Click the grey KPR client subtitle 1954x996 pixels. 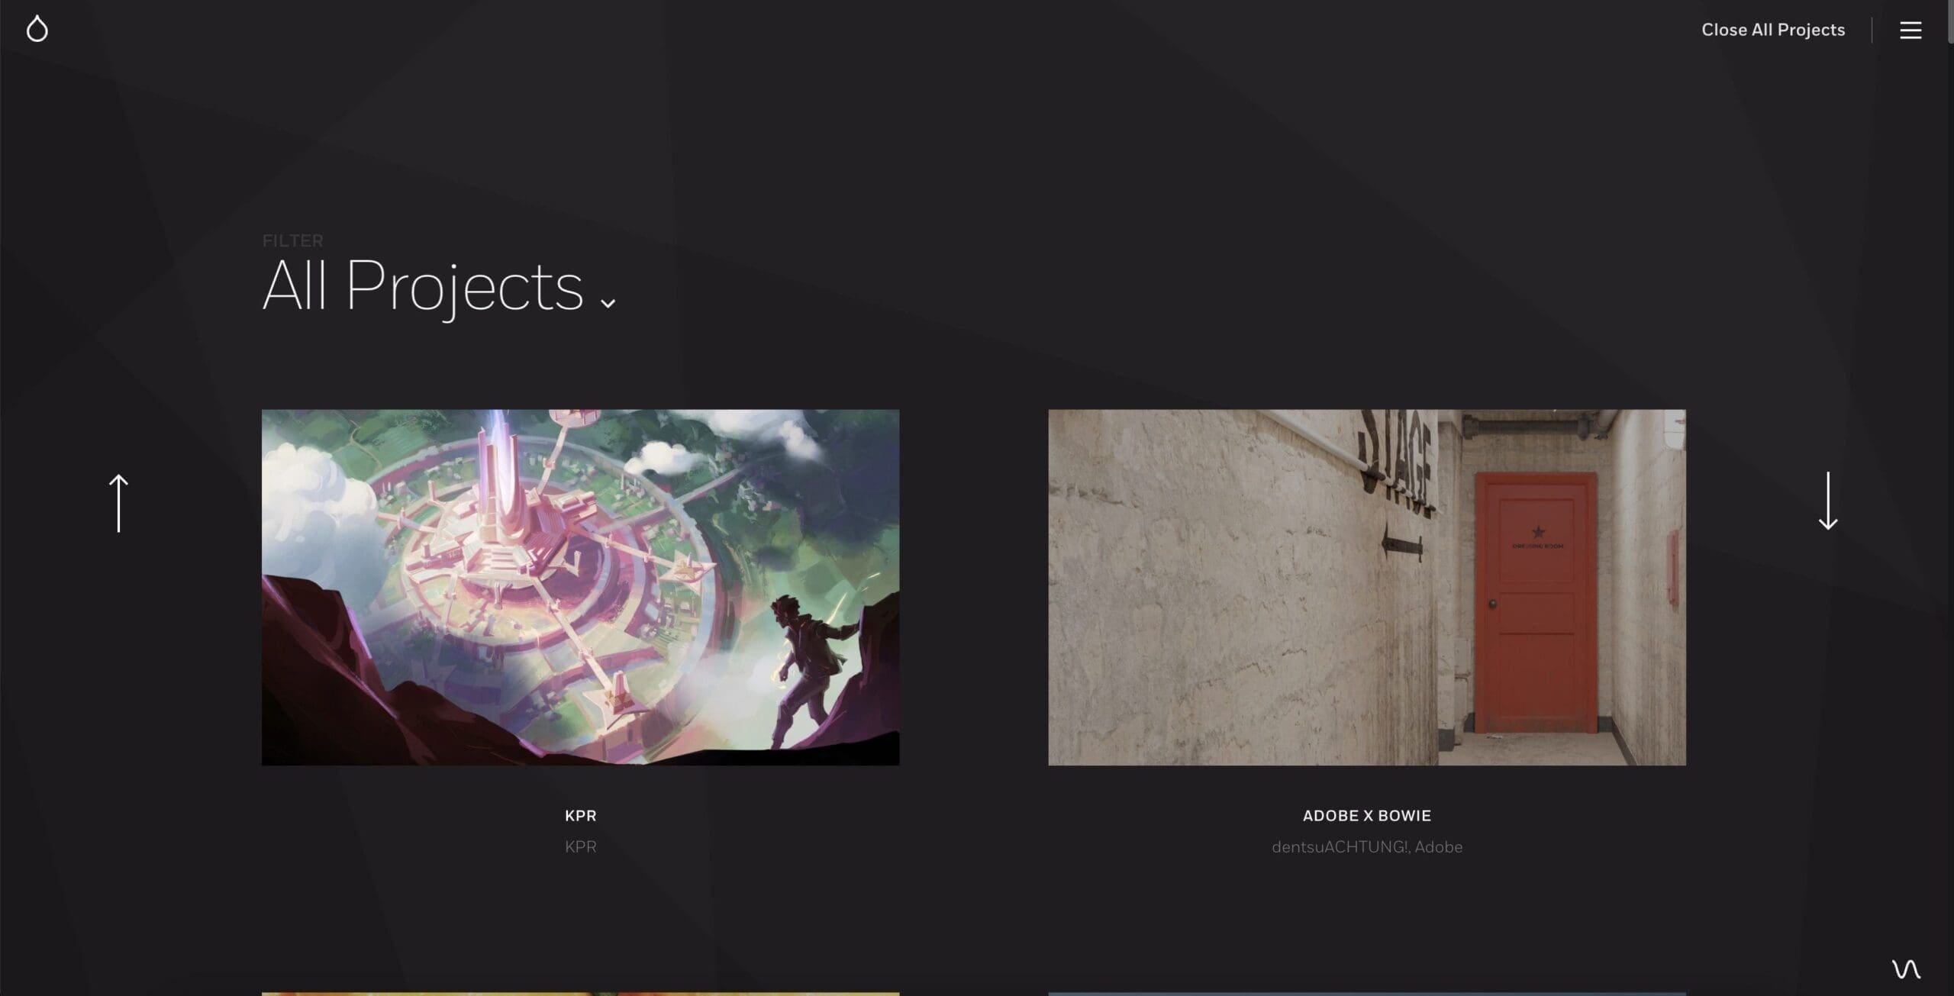coord(580,846)
